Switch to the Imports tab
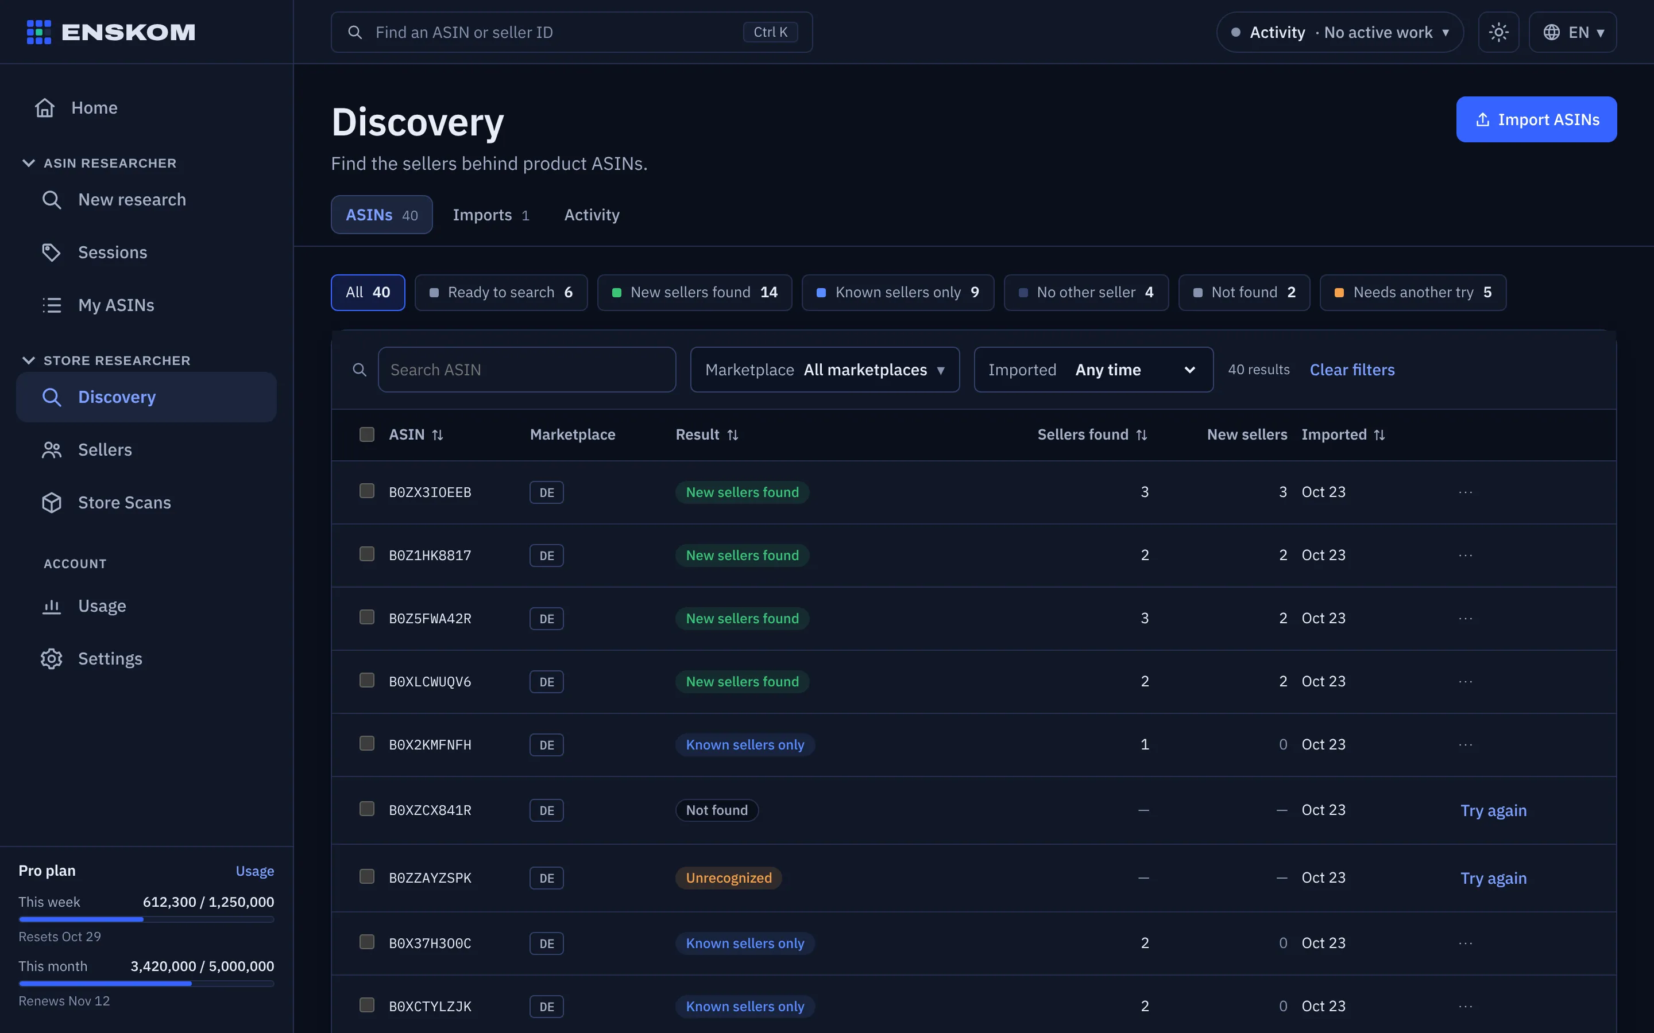 (x=490, y=215)
